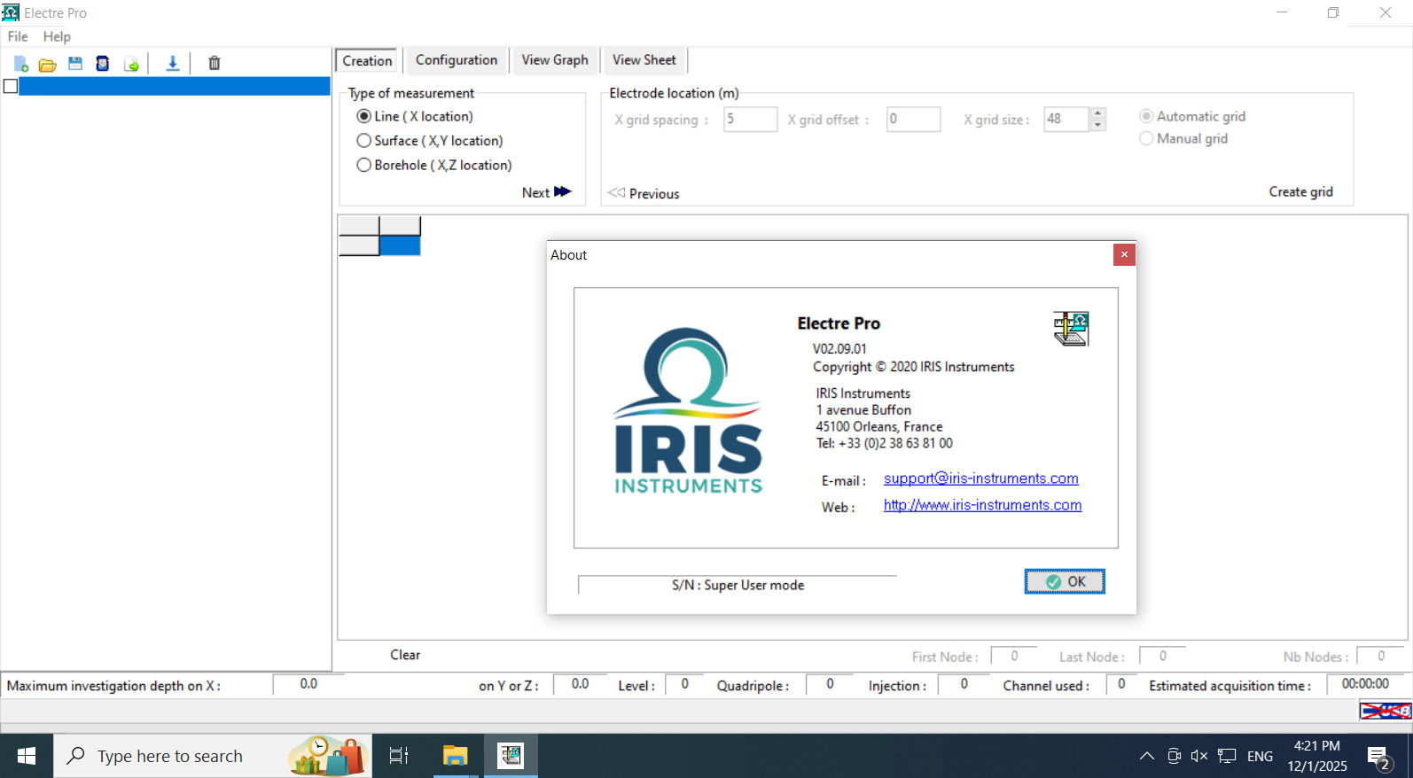Click the X grid spacing field
Image resolution: width=1413 pixels, height=778 pixels.
pyautogui.click(x=751, y=119)
